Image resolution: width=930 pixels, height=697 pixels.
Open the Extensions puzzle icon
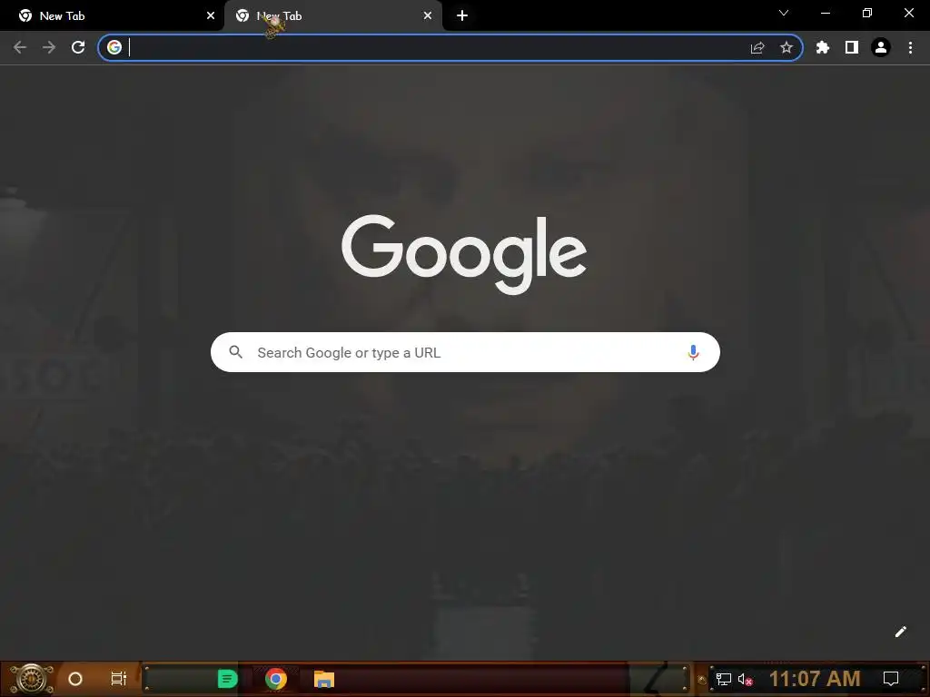pos(823,47)
